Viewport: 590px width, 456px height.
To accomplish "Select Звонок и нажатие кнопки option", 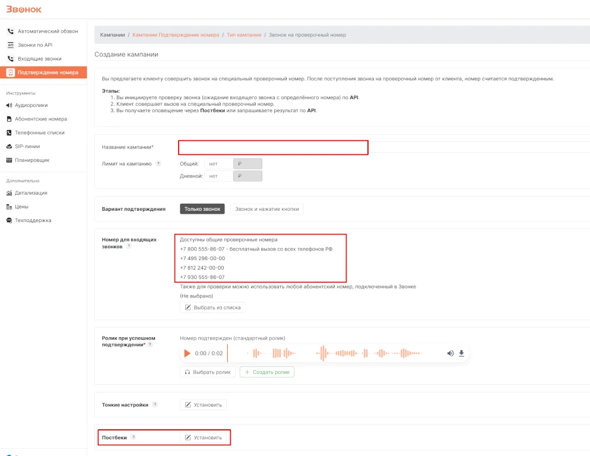I will (267, 209).
